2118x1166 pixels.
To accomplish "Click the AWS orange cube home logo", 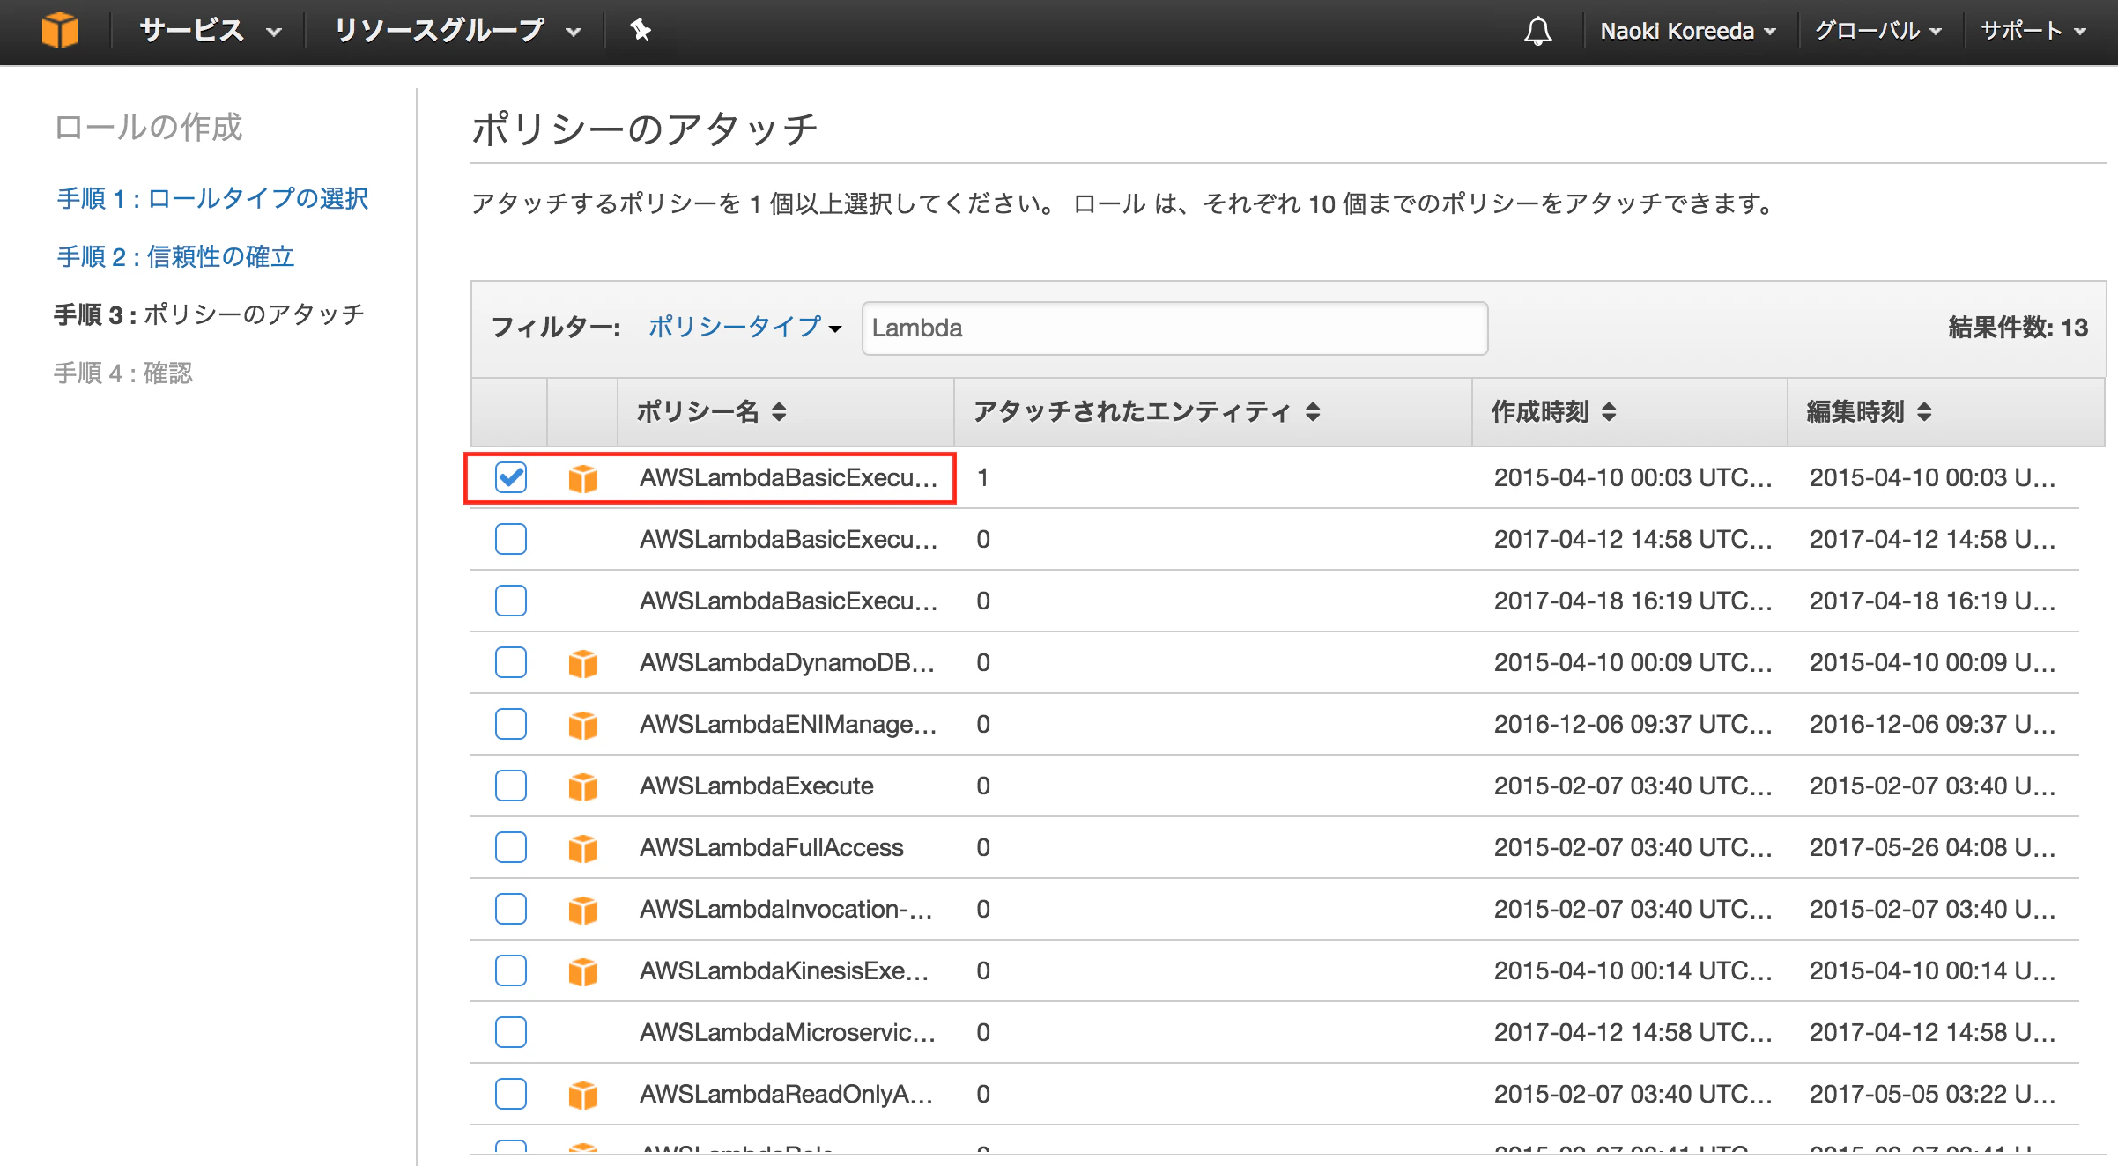I will click(x=60, y=31).
